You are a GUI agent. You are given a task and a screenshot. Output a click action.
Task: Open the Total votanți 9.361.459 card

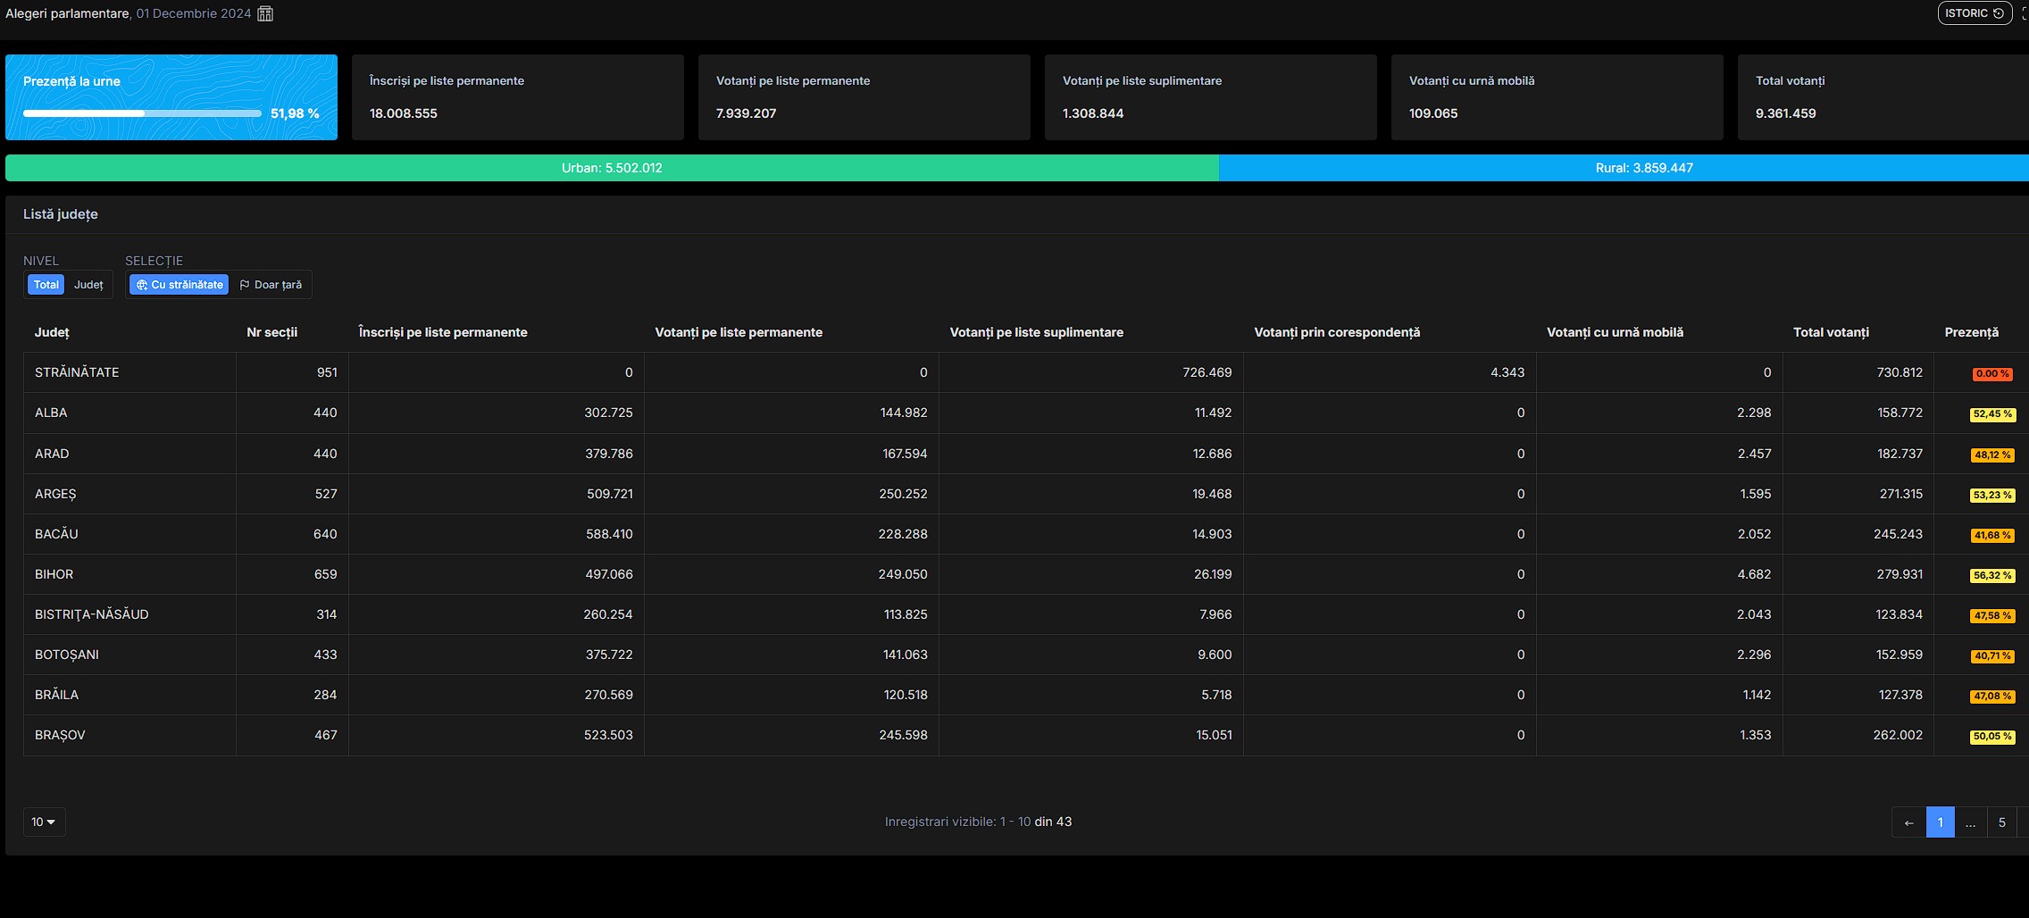[1883, 97]
